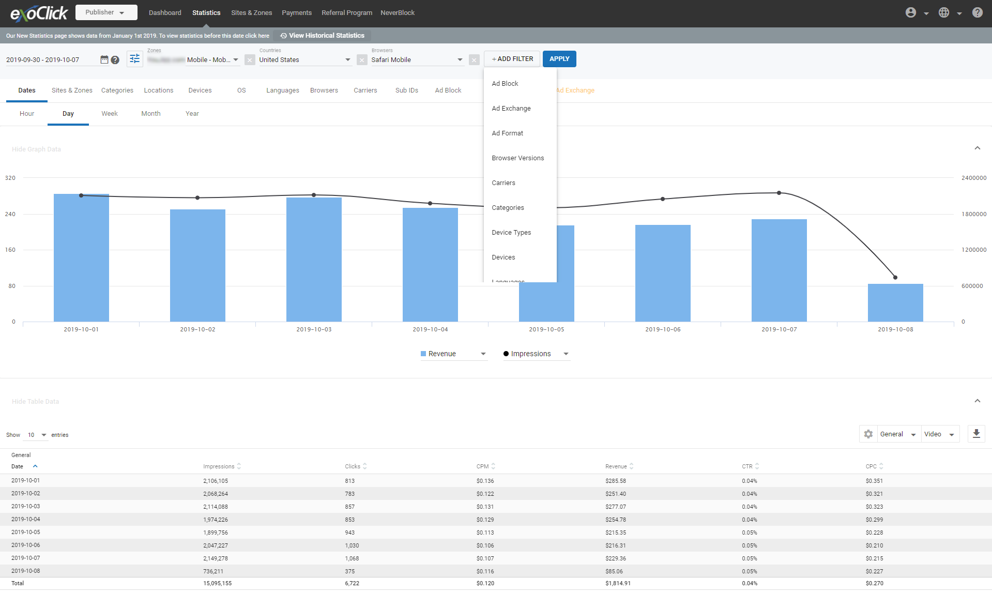
Task: Select Statistics in top navigation
Action: click(206, 13)
